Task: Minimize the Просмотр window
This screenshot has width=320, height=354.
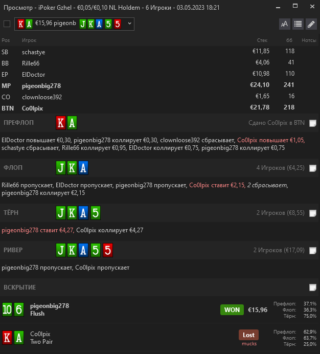Action: (278, 8)
